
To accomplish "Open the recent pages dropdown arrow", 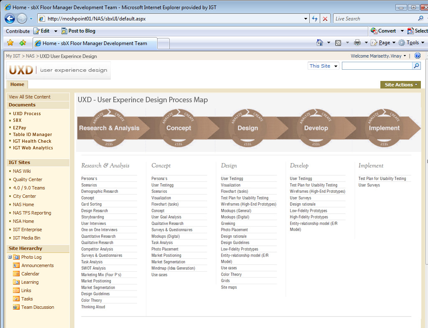I will tap(31, 19).
